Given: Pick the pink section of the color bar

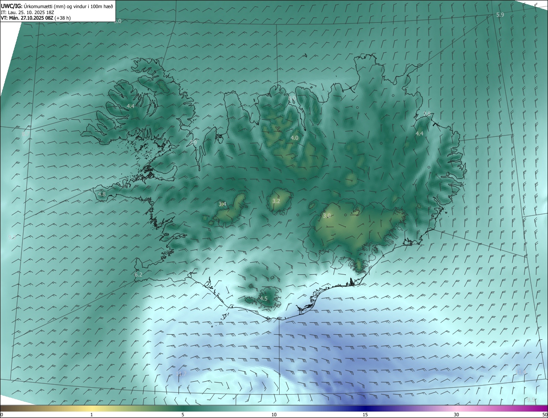Looking at the screenshot, I should [x=456, y=408].
